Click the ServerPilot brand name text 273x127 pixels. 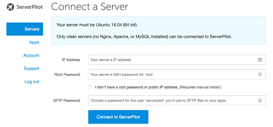(30, 7)
